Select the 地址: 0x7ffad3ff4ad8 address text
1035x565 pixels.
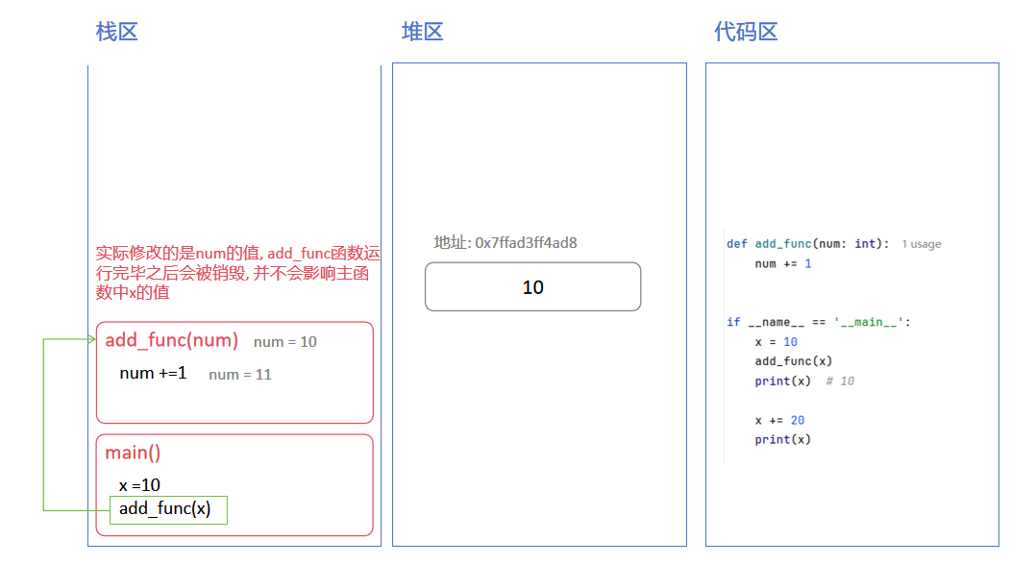point(504,242)
